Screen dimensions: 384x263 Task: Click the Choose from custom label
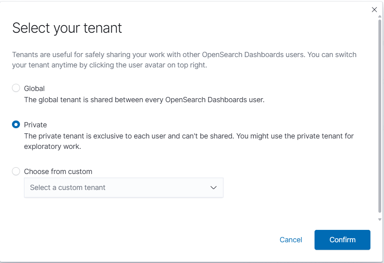coord(58,171)
